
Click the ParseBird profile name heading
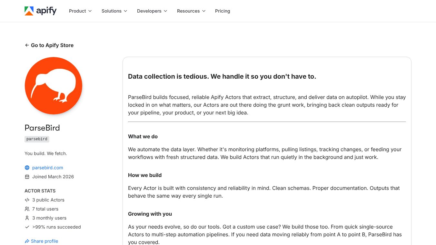42,128
